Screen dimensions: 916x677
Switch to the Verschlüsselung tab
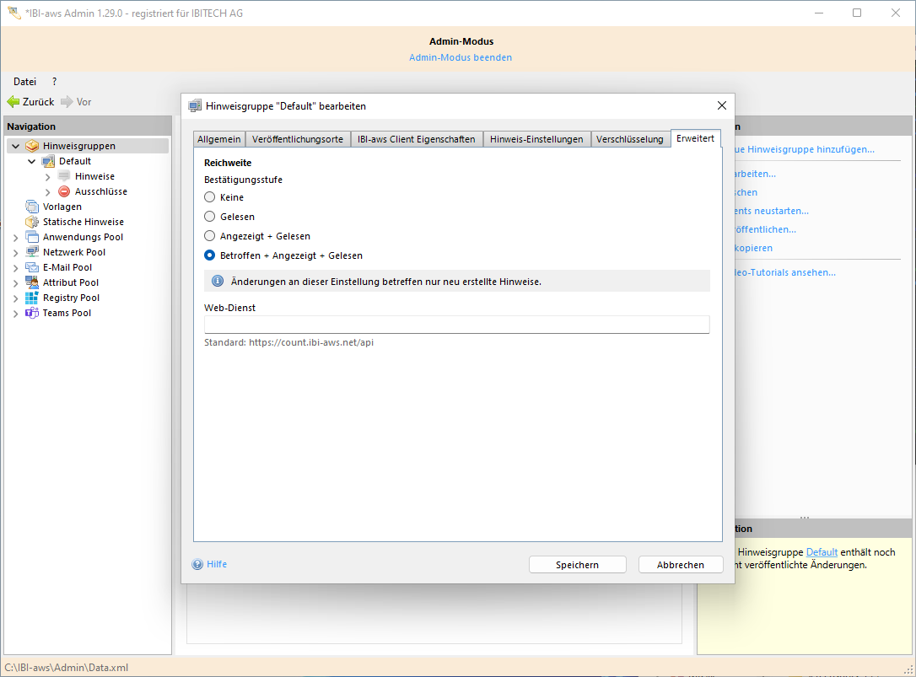629,139
